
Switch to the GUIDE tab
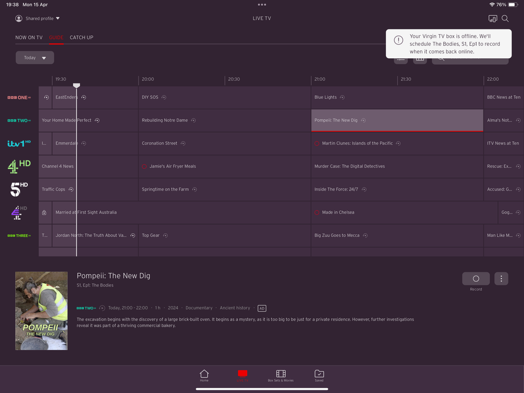(x=56, y=37)
